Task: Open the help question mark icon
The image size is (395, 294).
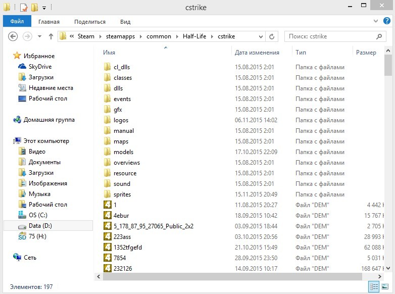Action: (385, 21)
